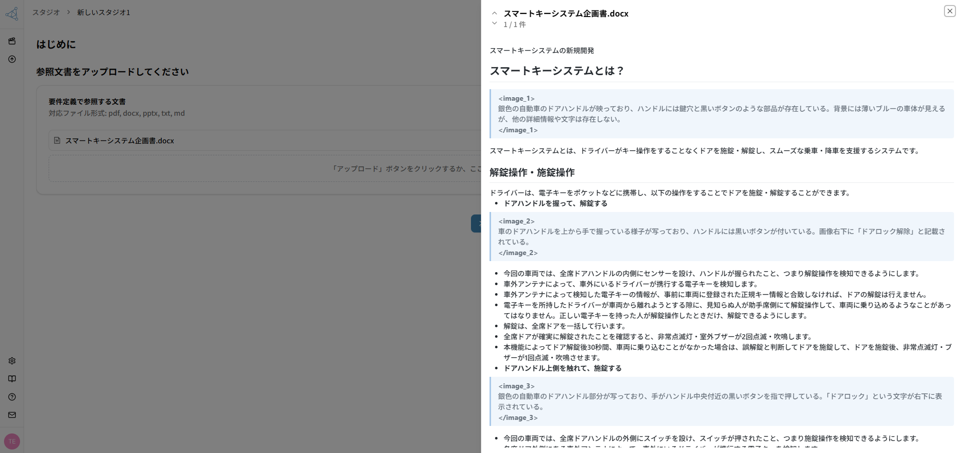Open help with the question mark icon

point(12,397)
